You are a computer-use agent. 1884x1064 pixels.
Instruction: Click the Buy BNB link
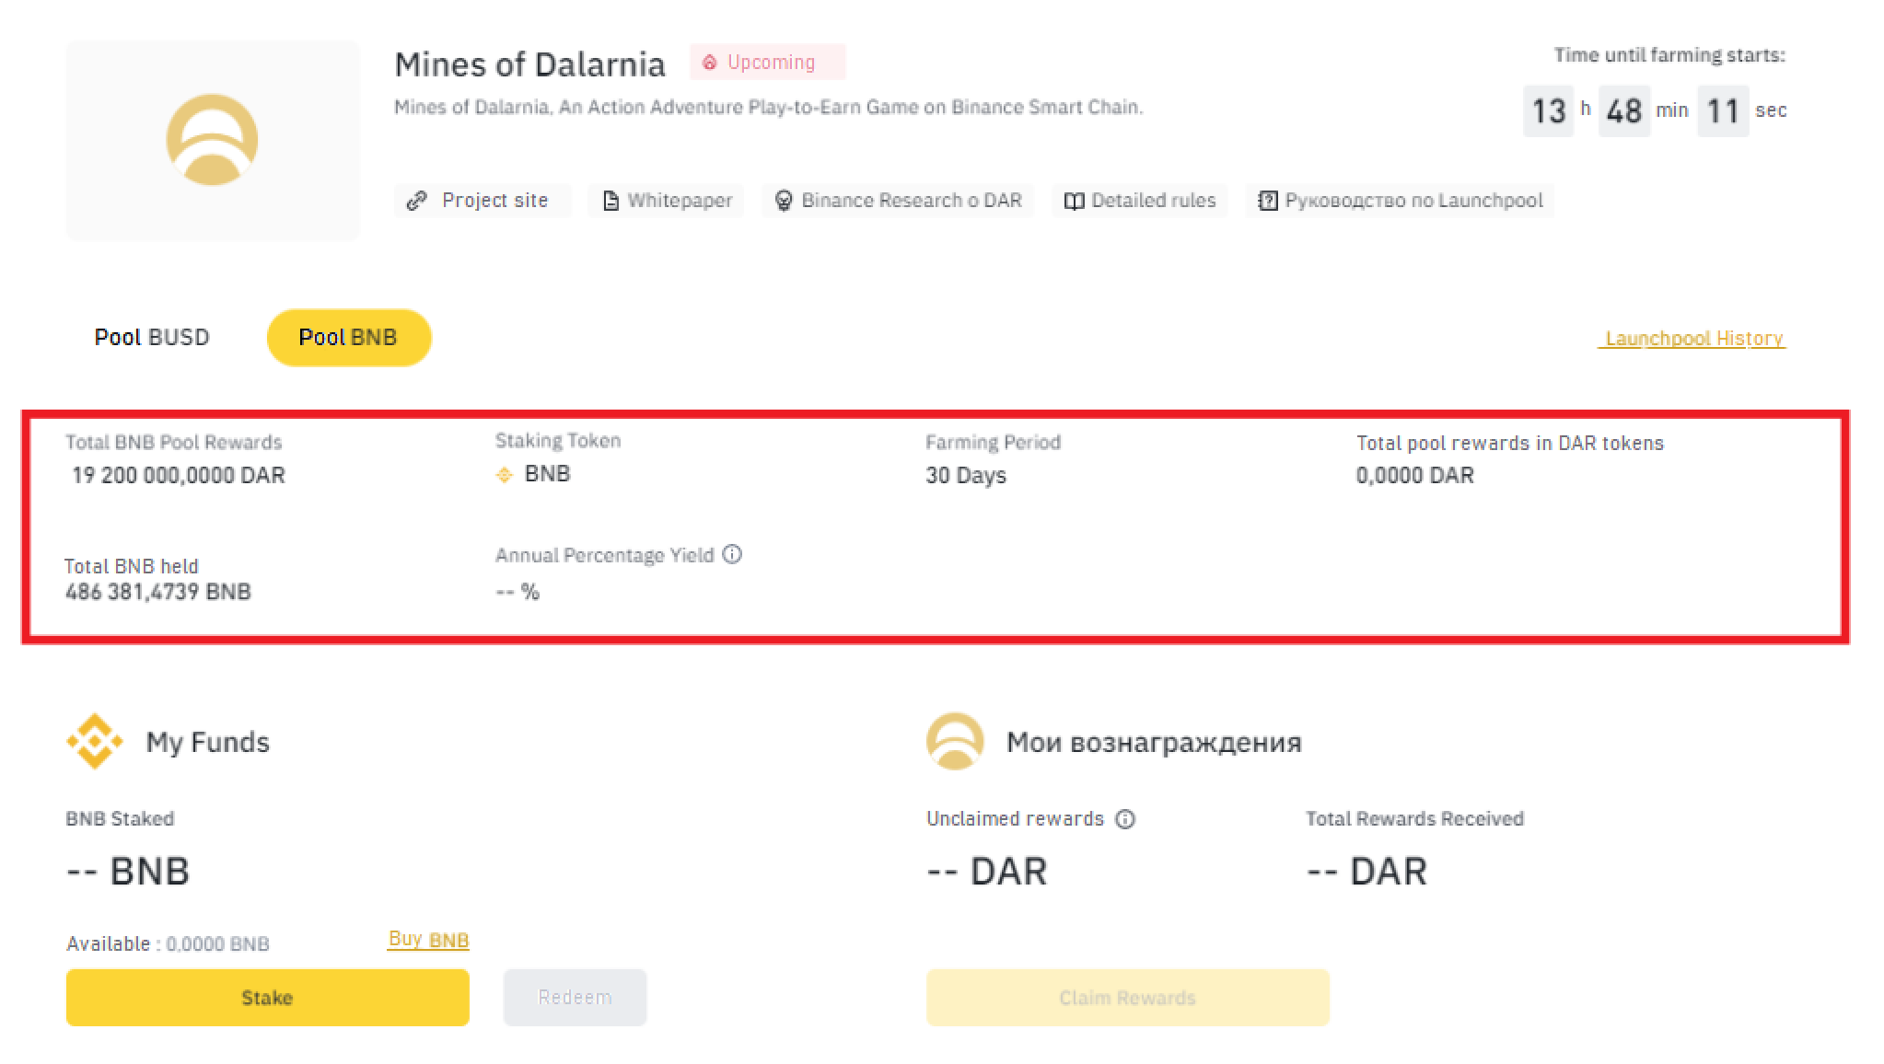[427, 939]
